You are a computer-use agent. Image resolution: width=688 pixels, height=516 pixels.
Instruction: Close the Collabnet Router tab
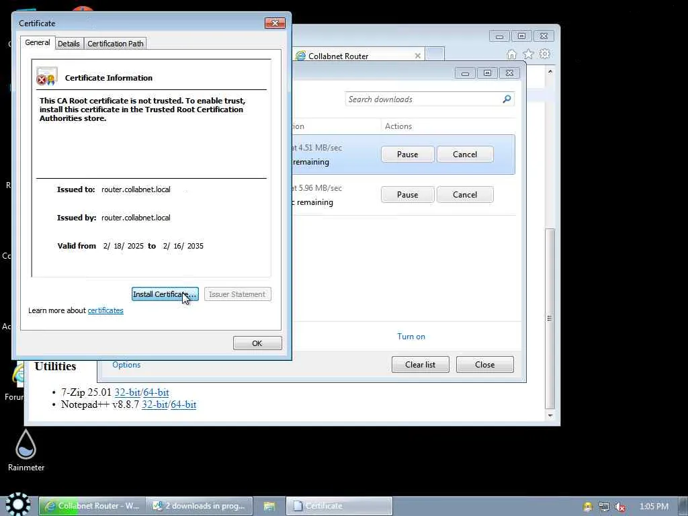pyautogui.click(x=418, y=56)
